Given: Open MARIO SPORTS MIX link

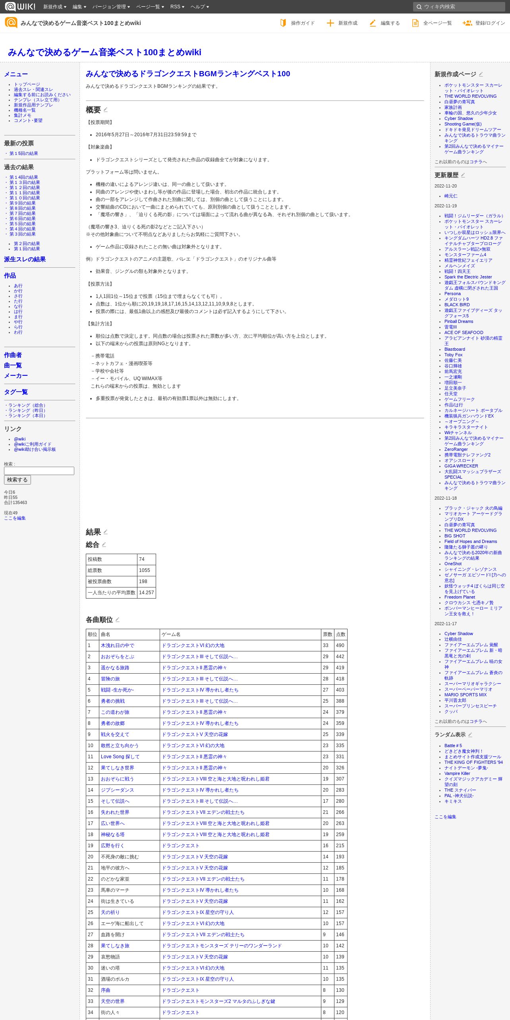Looking at the screenshot, I should (466, 695).
